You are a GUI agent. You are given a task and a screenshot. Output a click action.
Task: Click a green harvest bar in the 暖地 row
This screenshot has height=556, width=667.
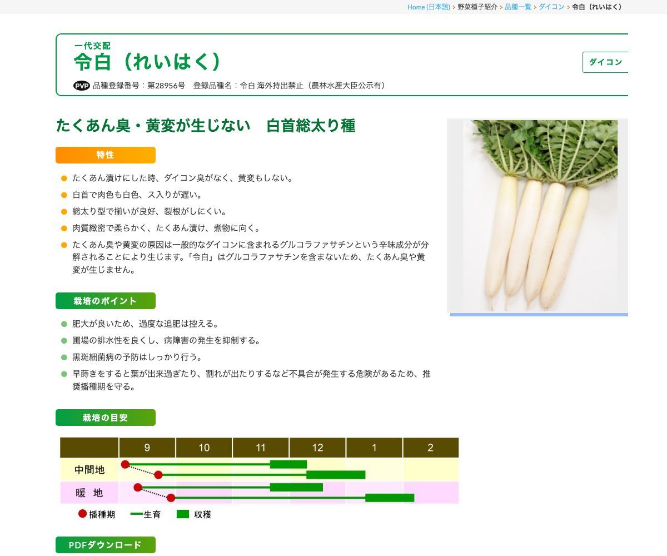[296, 487]
